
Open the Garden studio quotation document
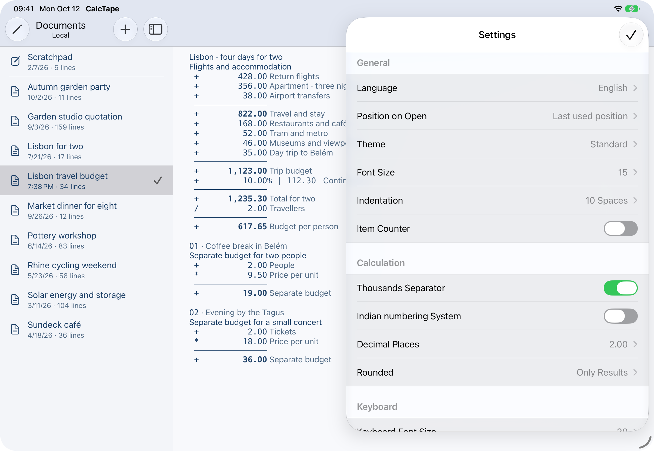pos(86,121)
